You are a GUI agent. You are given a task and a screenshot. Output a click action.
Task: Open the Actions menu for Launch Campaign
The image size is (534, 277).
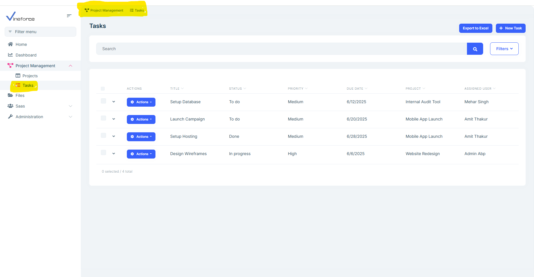tap(141, 119)
